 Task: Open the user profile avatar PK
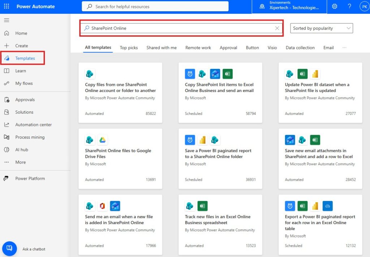pos(364,6)
